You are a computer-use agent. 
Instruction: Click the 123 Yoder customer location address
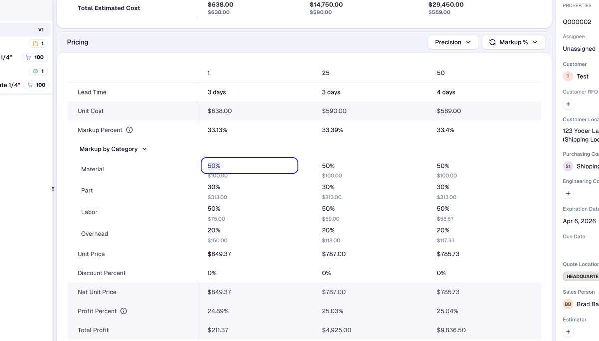click(581, 135)
